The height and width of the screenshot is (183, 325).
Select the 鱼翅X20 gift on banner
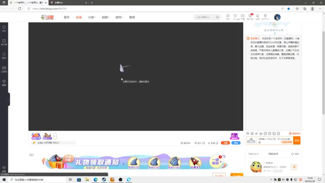134,162
